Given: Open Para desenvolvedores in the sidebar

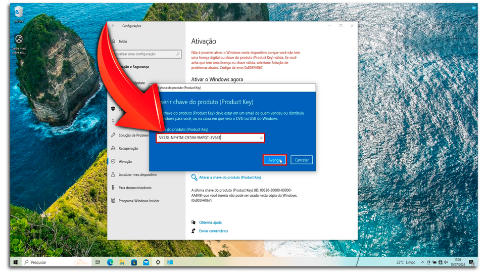Looking at the screenshot, I should click(x=135, y=188).
